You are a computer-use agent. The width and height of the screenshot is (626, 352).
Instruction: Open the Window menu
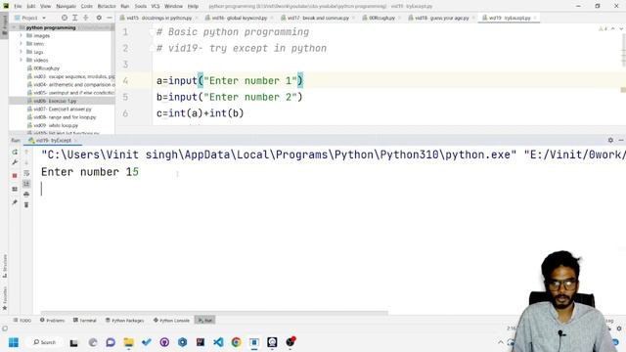173,7
